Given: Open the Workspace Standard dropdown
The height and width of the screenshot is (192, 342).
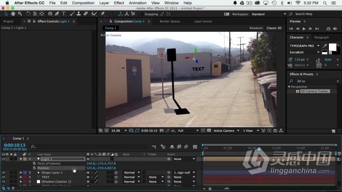Looking at the screenshot, I should [269, 14].
